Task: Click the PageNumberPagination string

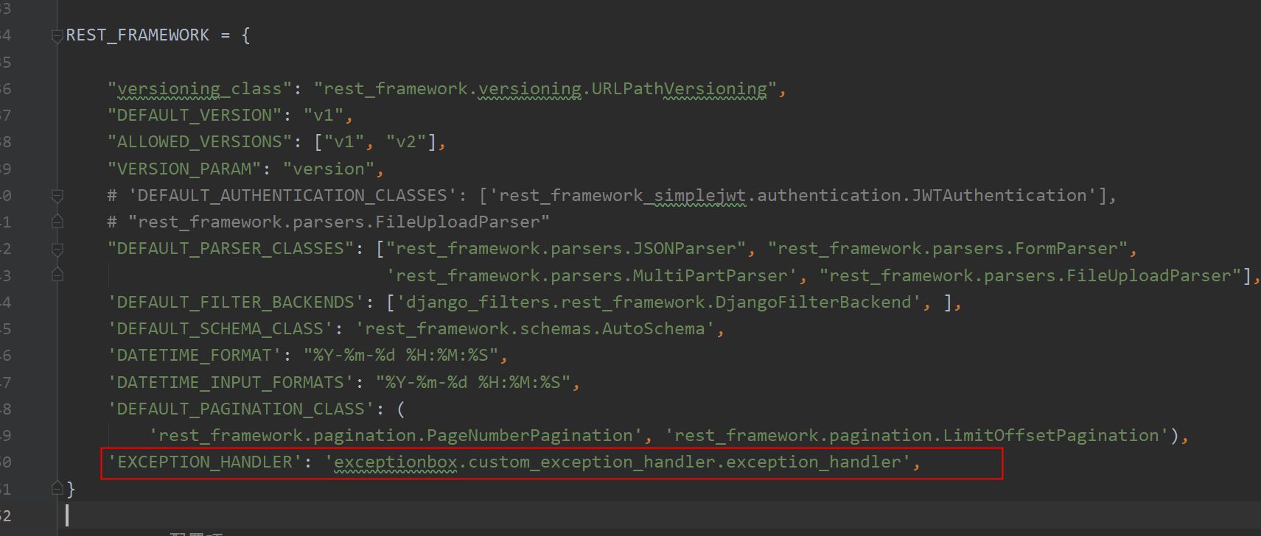Action: point(396,436)
